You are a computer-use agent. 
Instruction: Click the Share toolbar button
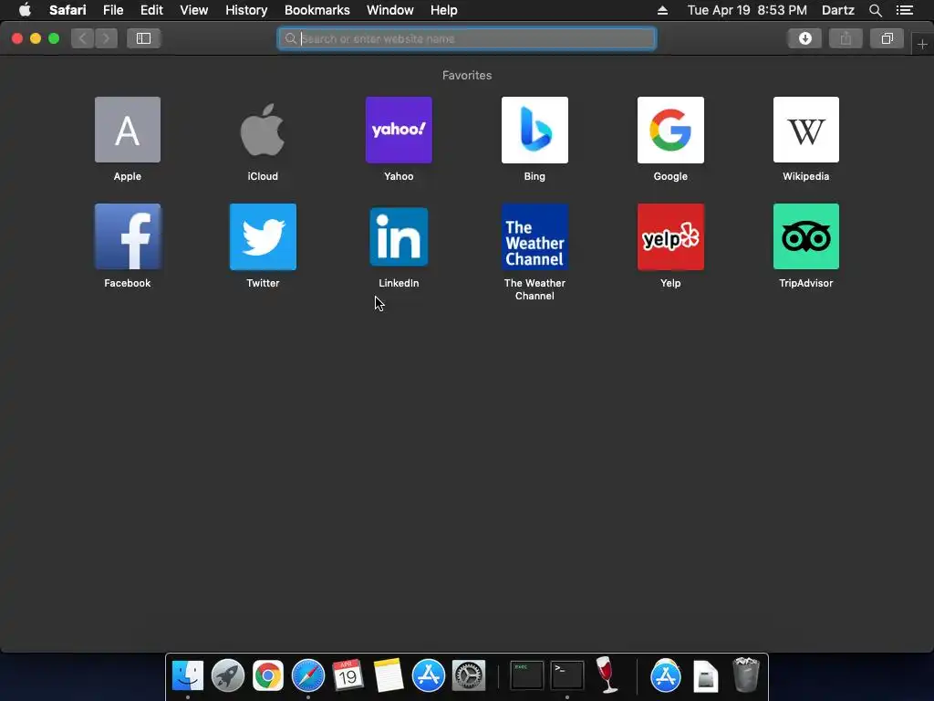[x=846, y=38]
